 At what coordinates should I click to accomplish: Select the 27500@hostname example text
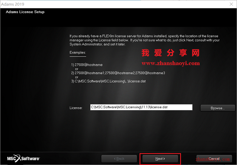tap(89, 65)
